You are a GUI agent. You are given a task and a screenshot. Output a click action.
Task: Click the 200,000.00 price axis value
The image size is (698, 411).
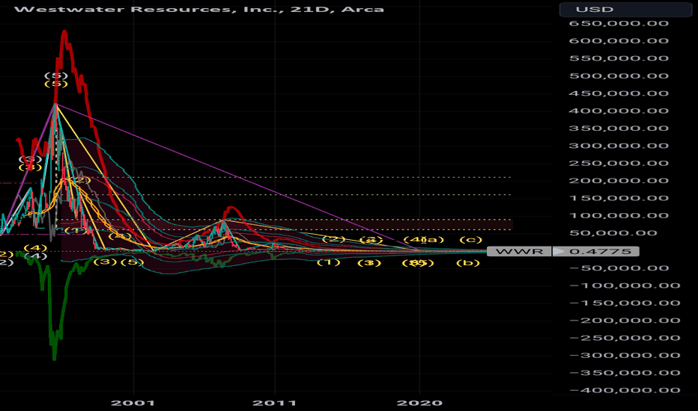pos(619,181)
